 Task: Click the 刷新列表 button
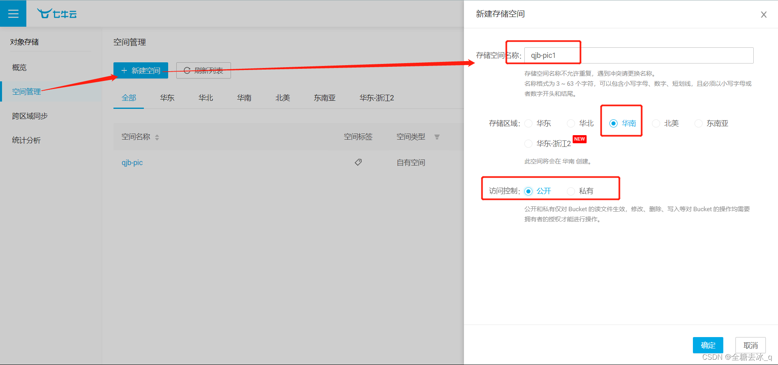point(203,70)
